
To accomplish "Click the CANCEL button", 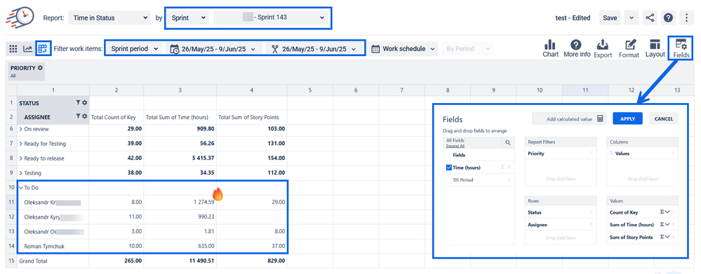I will tap(663, 118).
